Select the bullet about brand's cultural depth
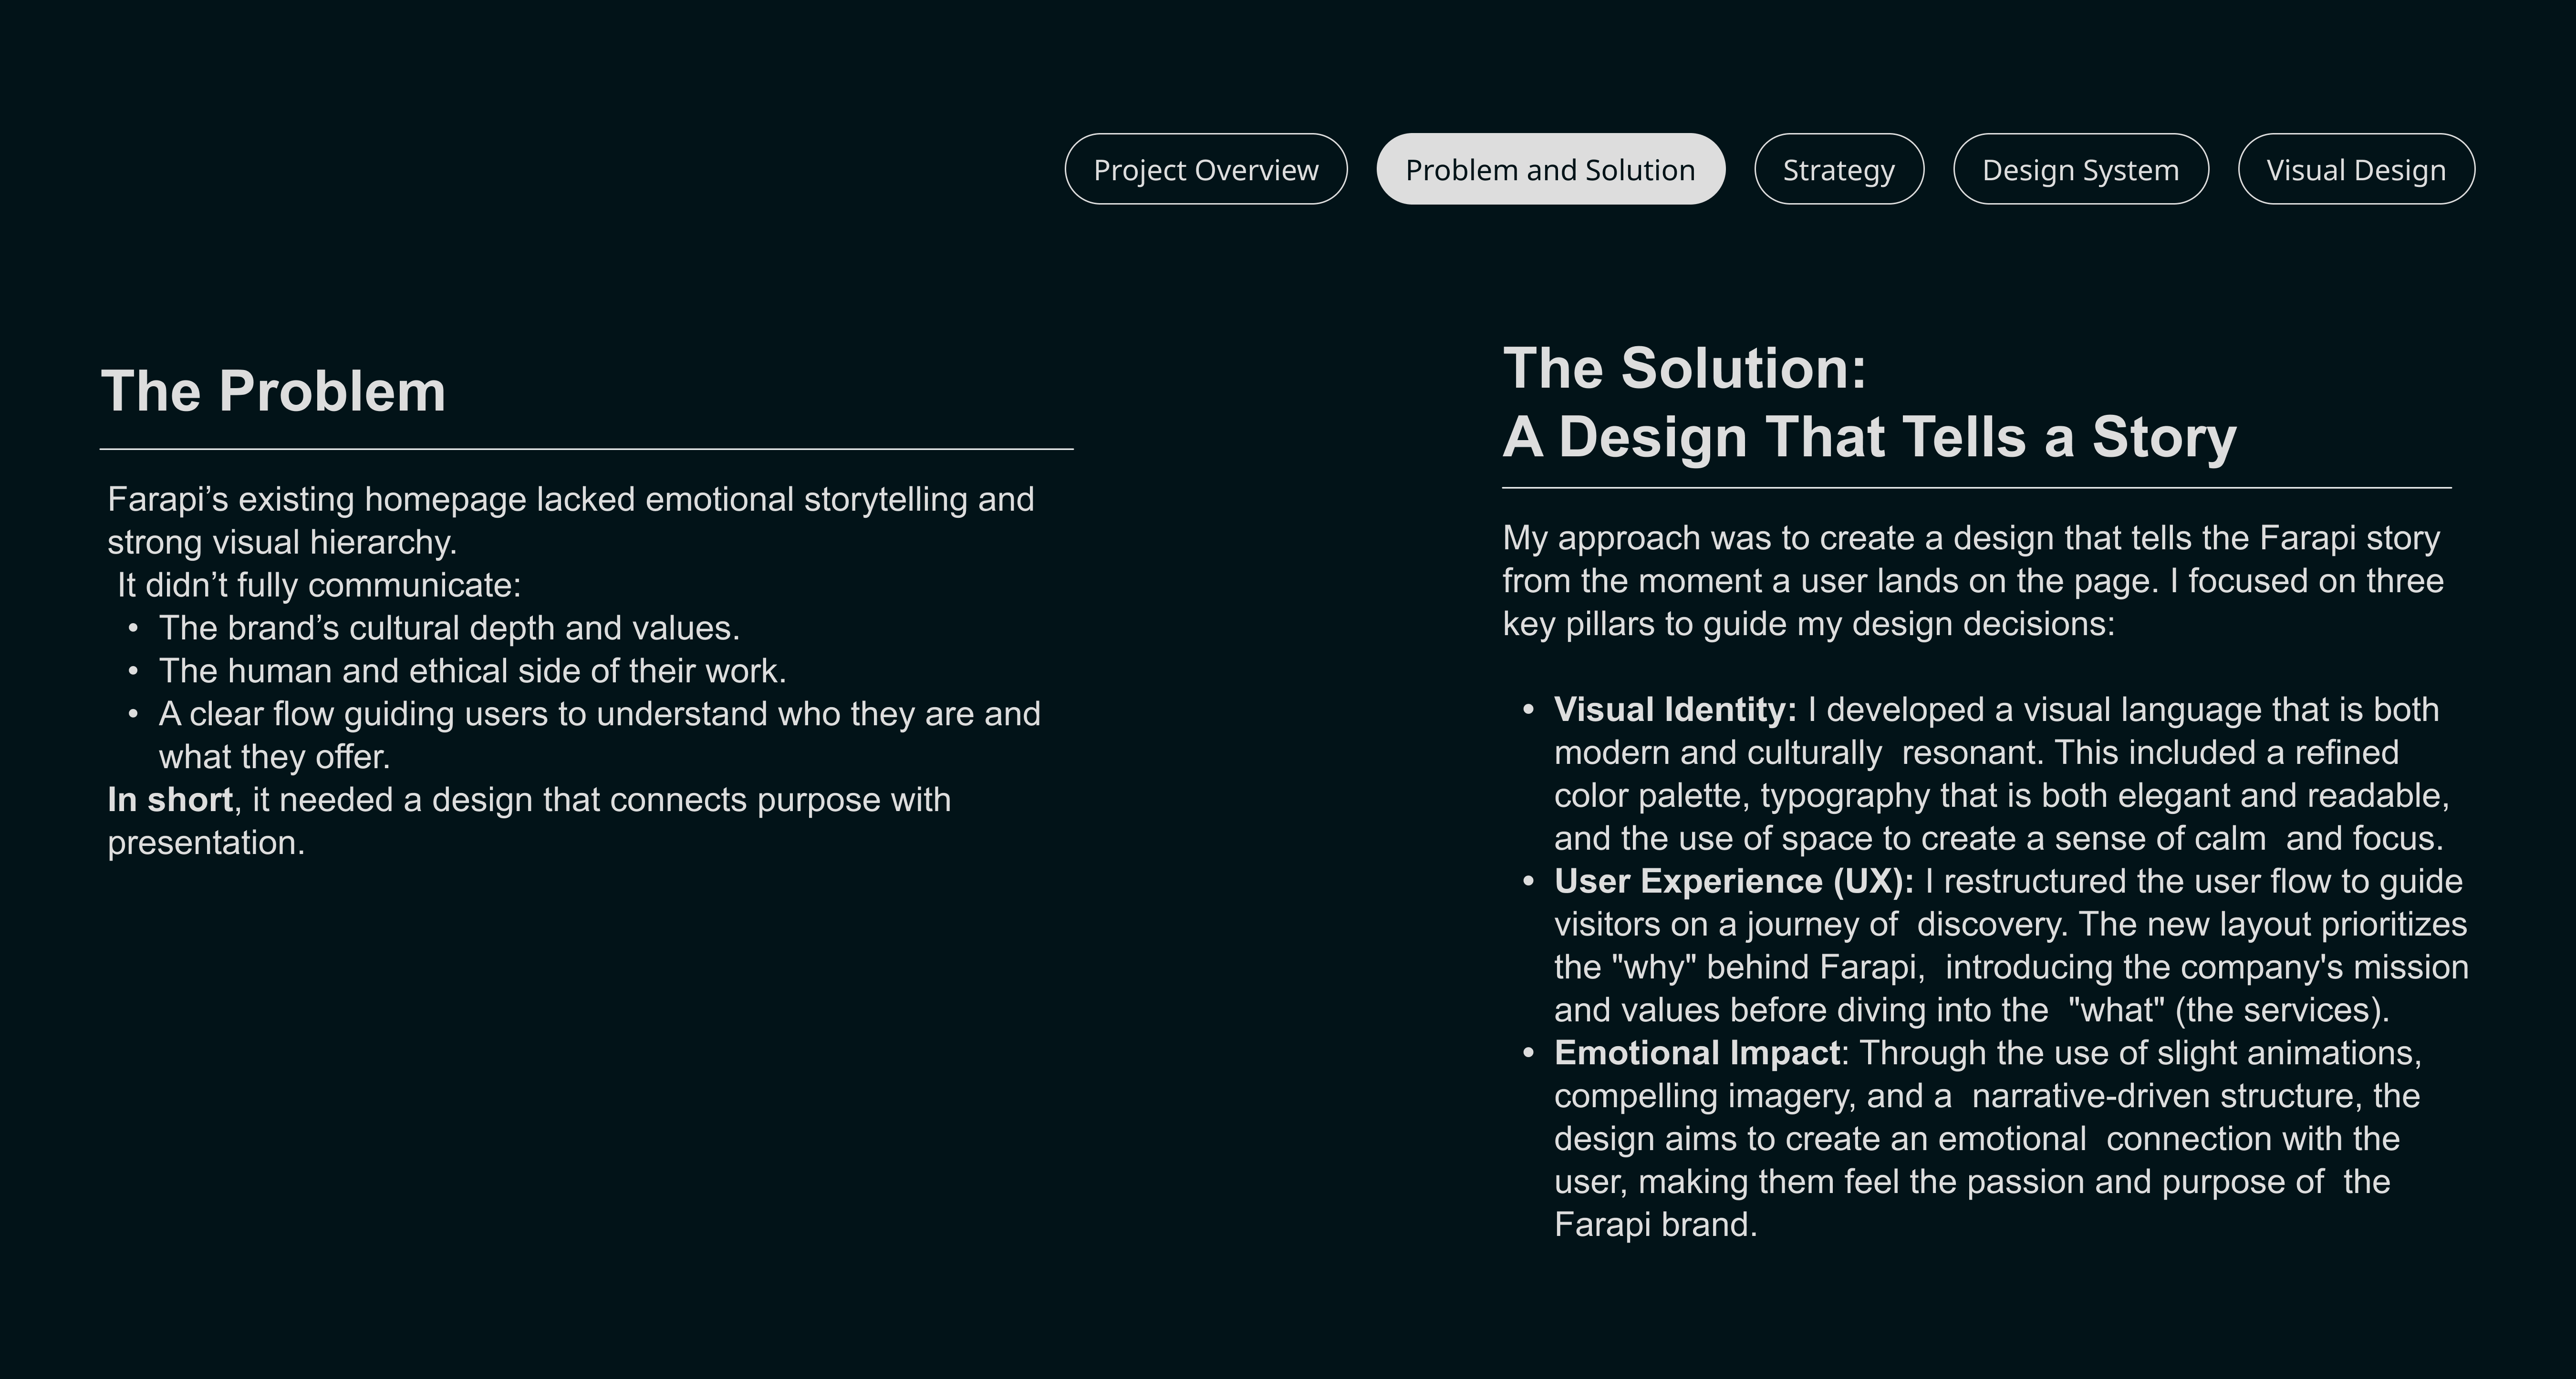 [x=449, y=628]
